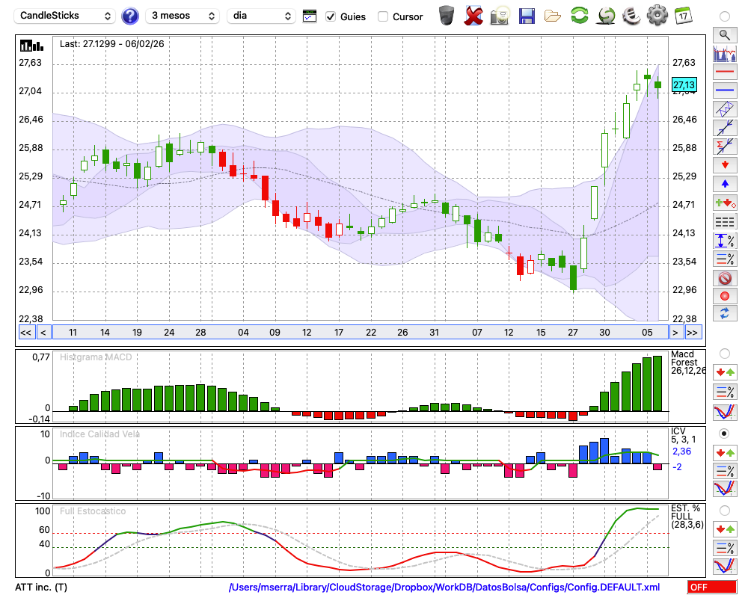Click the camera snapshot icon
The height and width of the screenshot is (598, 748).
pyautogui.click(x=500, y=16)
